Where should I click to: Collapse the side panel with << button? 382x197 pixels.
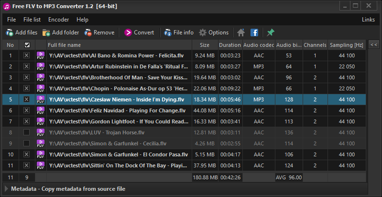pos(374,45)
